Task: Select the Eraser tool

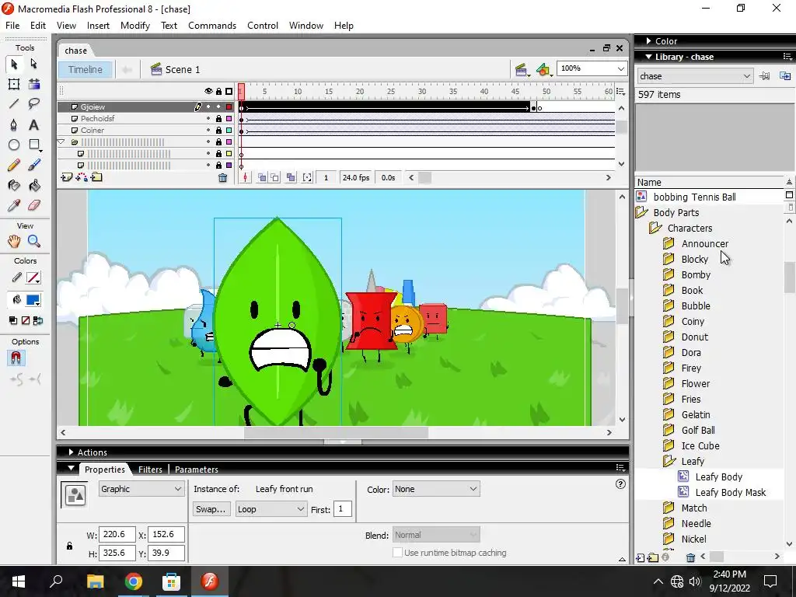Action: pos(34,206)
